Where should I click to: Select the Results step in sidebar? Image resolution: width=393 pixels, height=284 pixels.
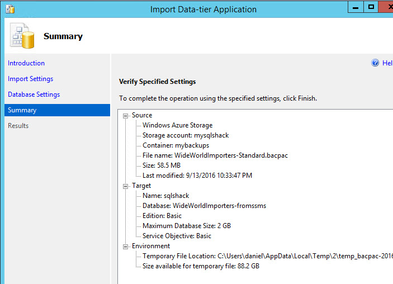click(x=18, y=126)
